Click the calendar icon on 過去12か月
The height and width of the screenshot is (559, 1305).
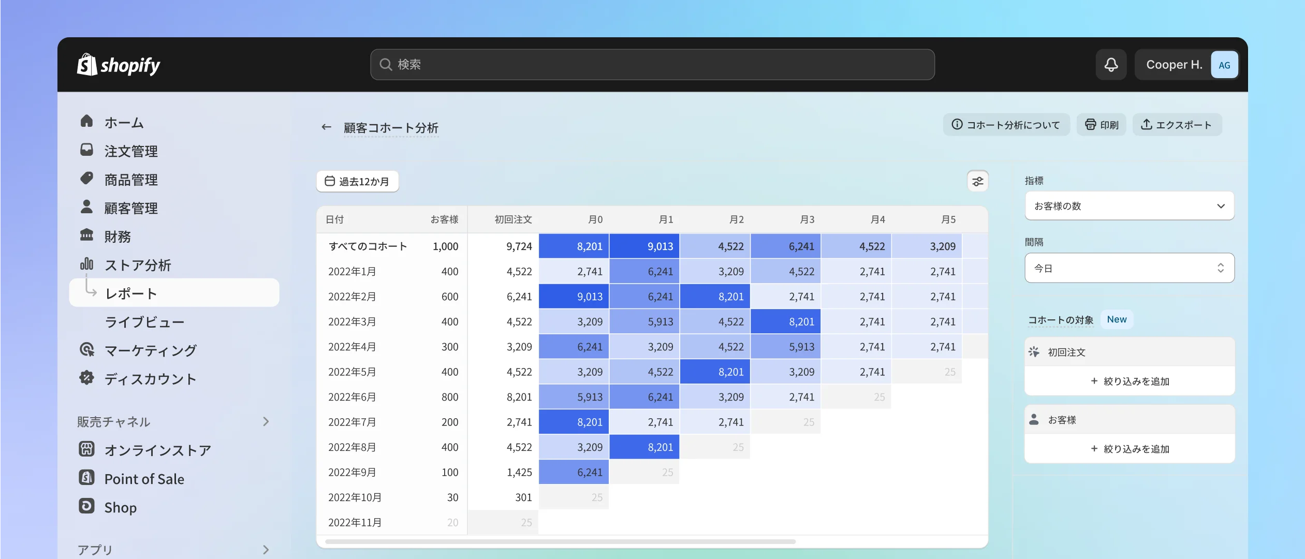[x=329, y=181]
